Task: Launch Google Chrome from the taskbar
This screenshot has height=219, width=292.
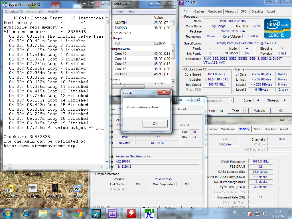Action: (x=78, y=213)
